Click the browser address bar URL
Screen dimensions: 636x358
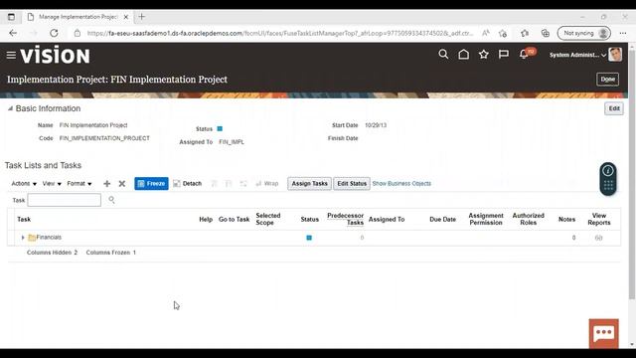pyautogui.click(x=280, y=33)
